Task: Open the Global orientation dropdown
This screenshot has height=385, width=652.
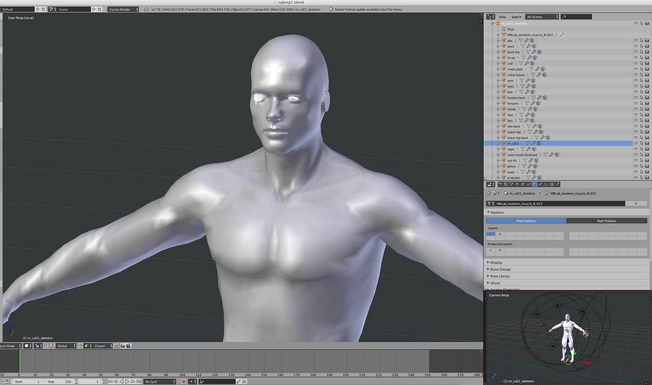Action: point(66,346)
